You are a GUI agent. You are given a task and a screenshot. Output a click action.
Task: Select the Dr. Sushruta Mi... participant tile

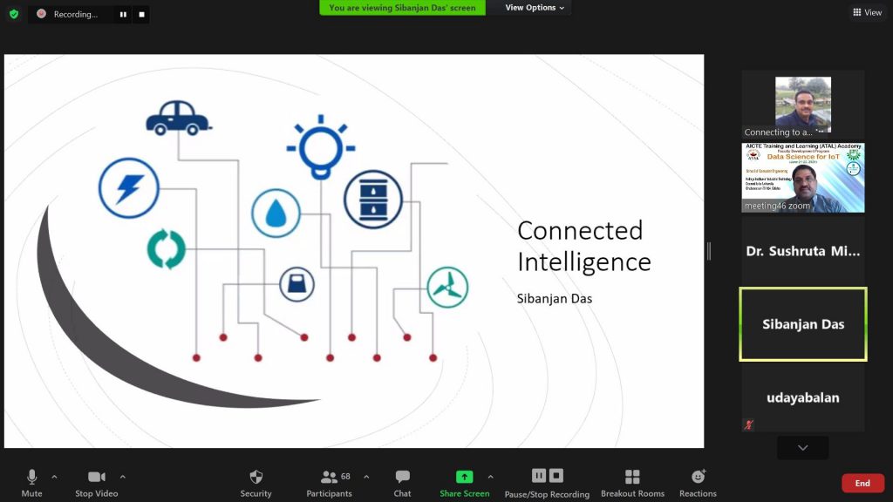pyautogui.click(x=803, y=251)
